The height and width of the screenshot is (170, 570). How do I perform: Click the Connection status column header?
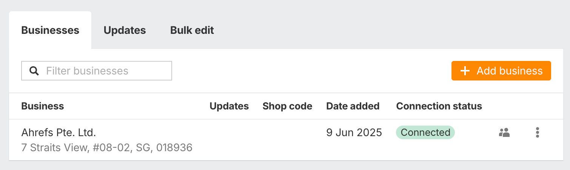pyautogui.click(x=439, y=106)
